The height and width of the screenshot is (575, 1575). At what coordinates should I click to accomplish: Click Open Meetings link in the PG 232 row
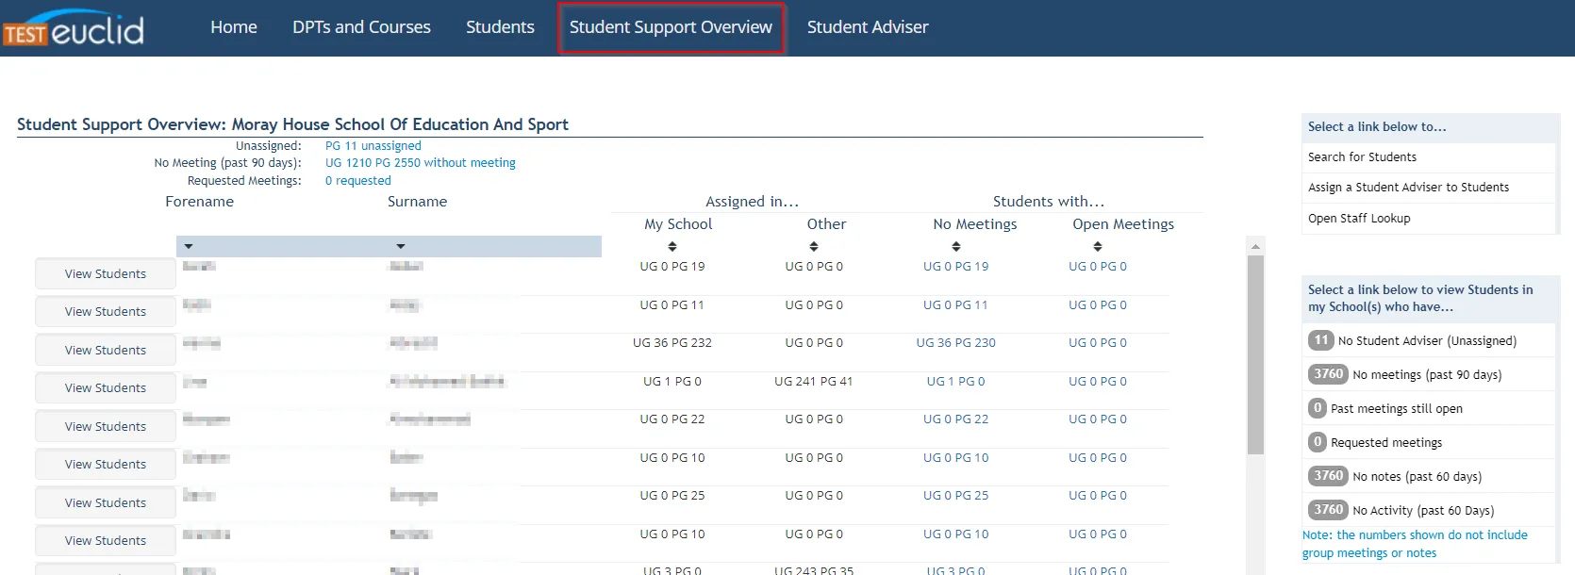click(1098, 343)
